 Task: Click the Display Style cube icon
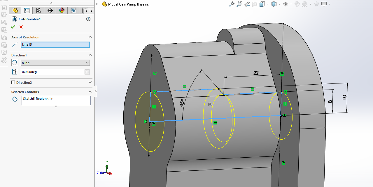click(274, 4)
